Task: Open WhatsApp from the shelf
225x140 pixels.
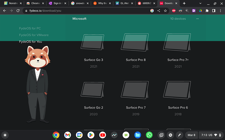Action: pyautogui.click(x=149, y=135)
